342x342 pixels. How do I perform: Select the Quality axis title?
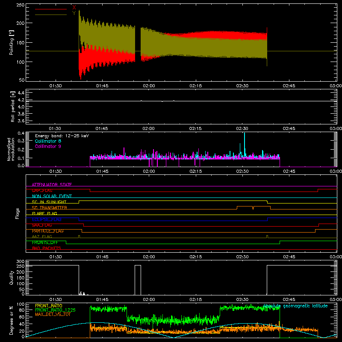coord(12,277)
